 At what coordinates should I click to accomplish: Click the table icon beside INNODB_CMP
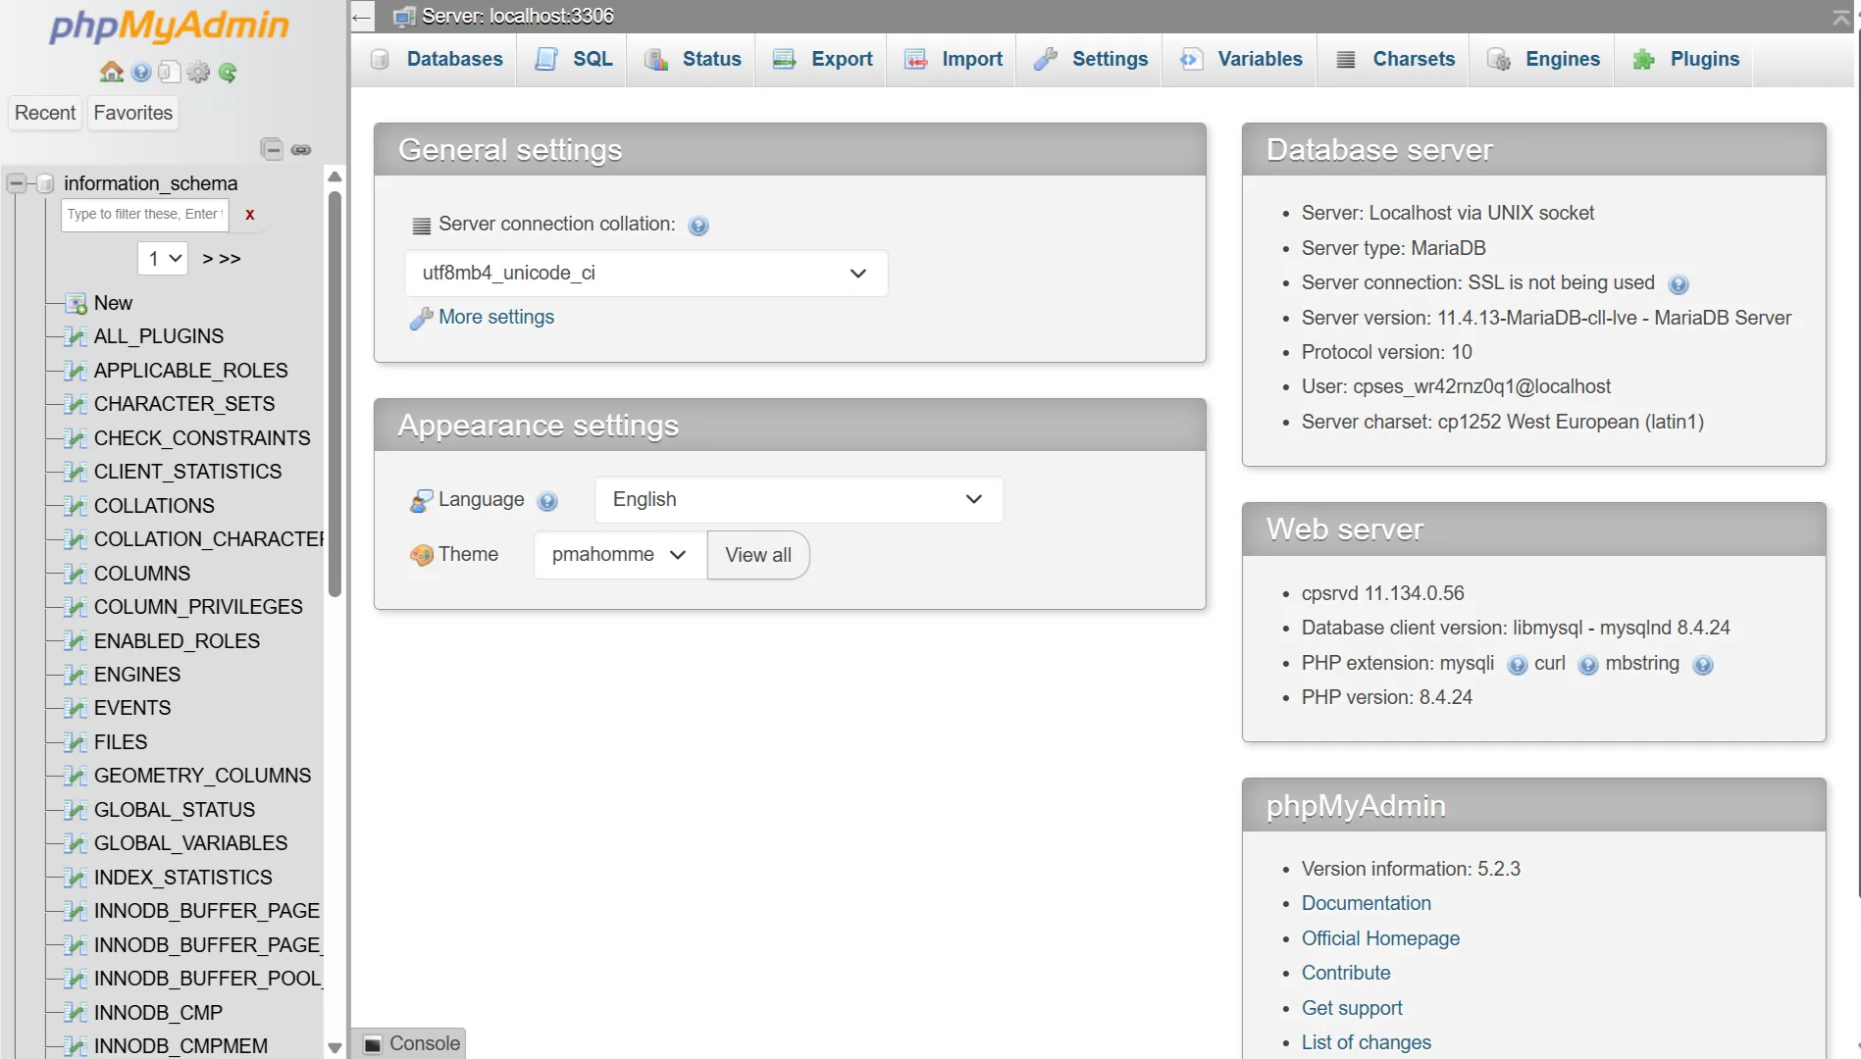75,1013
